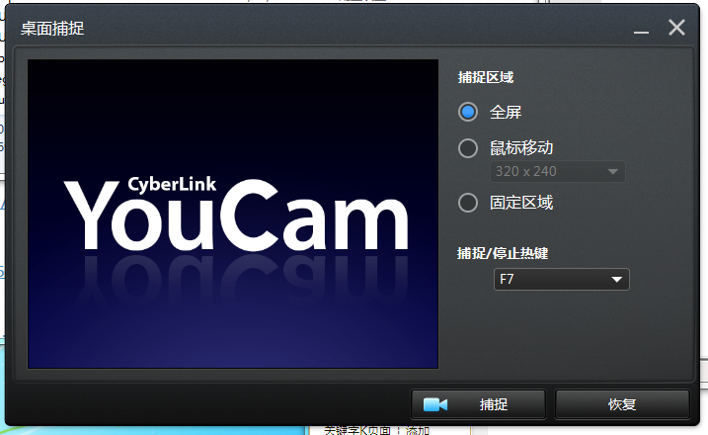Click the 恢复 button

coord(621,404)
